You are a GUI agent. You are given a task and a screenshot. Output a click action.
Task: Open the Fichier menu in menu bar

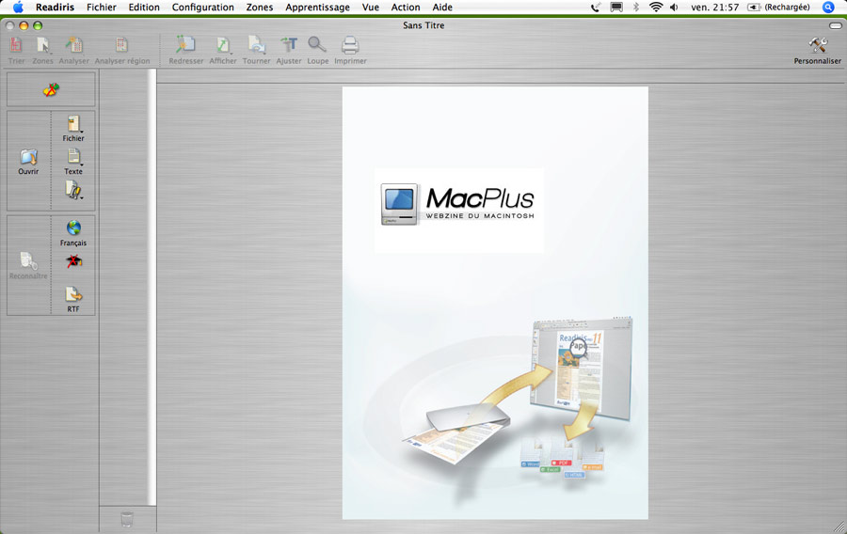click(102, 7)
